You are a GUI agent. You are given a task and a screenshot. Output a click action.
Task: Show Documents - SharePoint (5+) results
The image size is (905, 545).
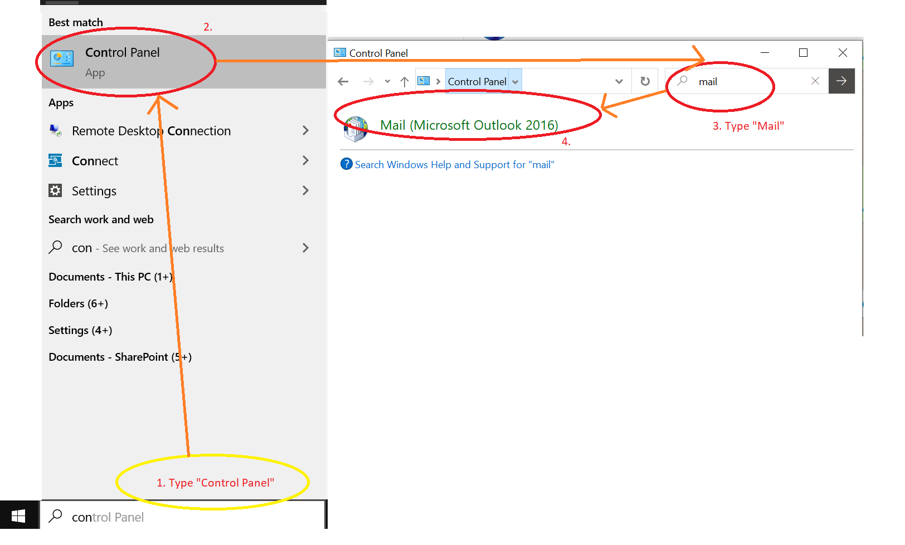pos(120,357)
